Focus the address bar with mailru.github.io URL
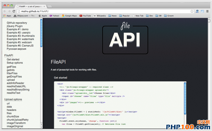212x131 pixels. pyautogui.click(x=104, y=11)
